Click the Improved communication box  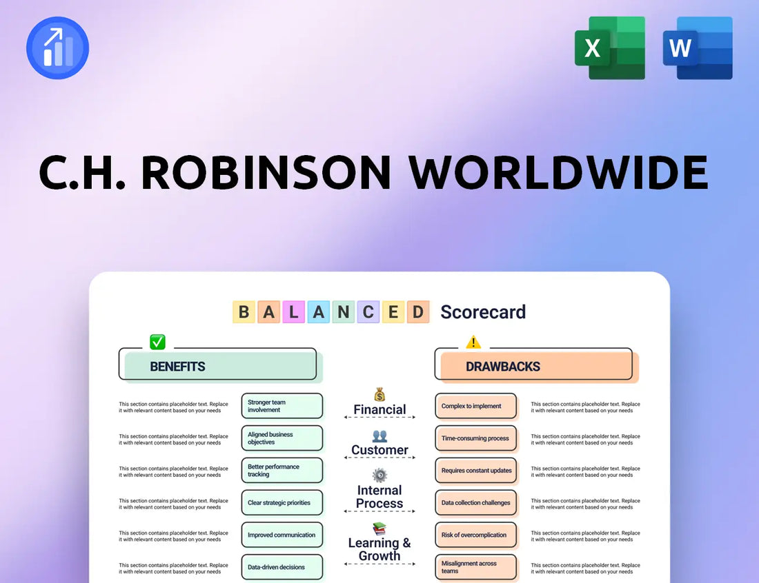click(282, 535)
